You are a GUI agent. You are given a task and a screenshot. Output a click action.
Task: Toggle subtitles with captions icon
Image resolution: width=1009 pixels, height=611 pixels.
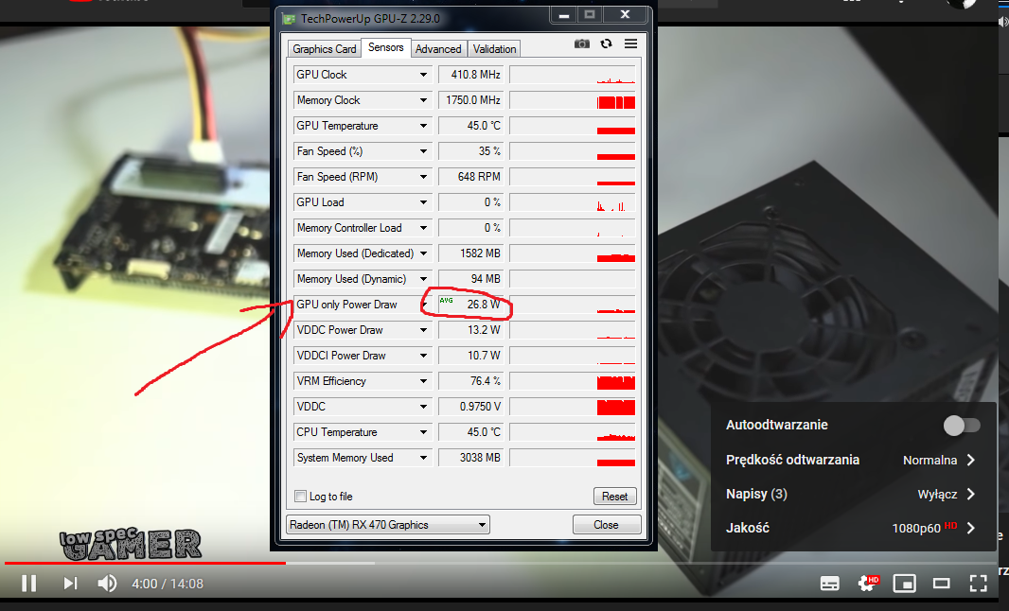pyautogui.click(x=829, y=584)
